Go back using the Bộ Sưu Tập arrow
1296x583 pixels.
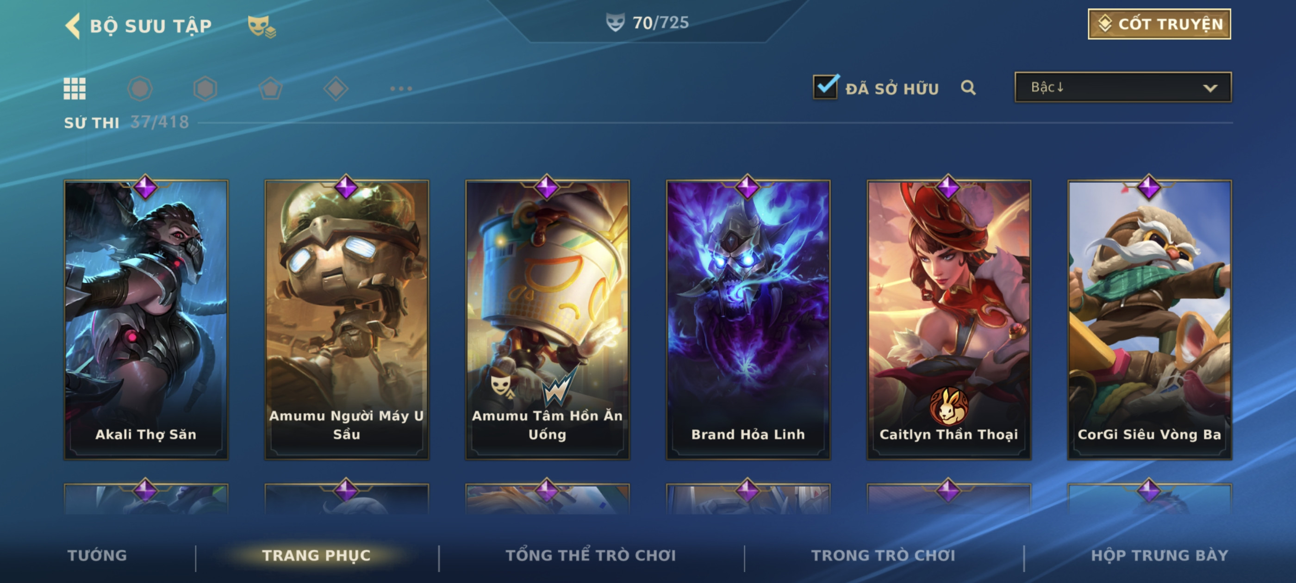[73, 25]
